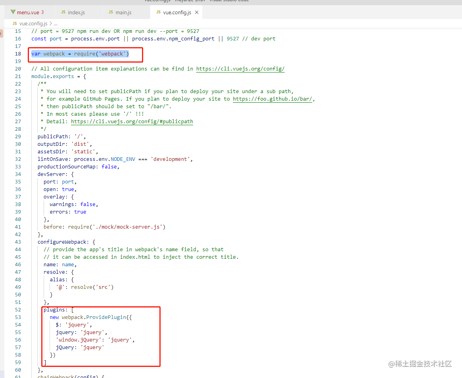Screen dimensions: 462x378
Task: Close the vue.config.js tab
Action: [x=197, y=12]
